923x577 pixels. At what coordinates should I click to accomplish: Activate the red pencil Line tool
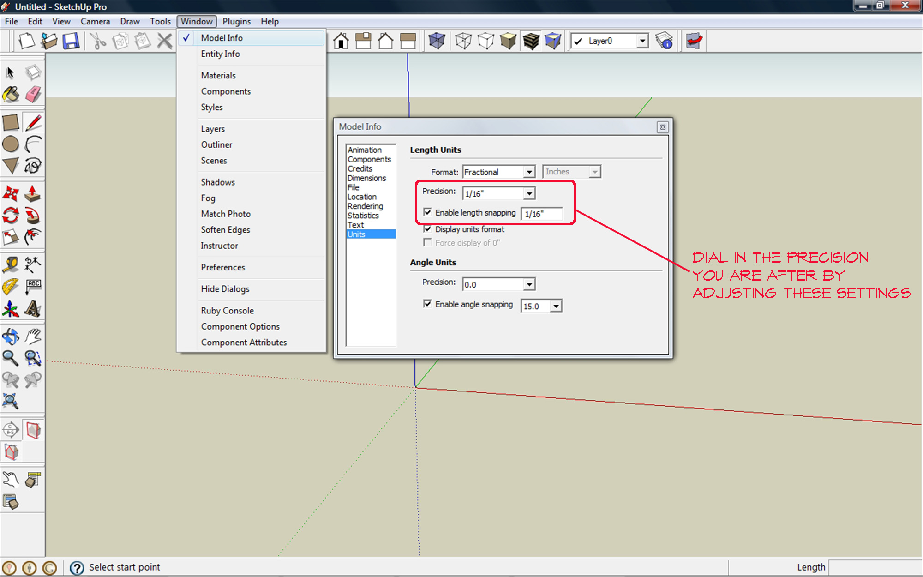[x=33, y=122]
